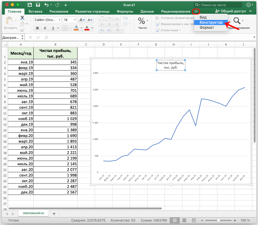Toggle bold Ж formatting

click(37, 28)
